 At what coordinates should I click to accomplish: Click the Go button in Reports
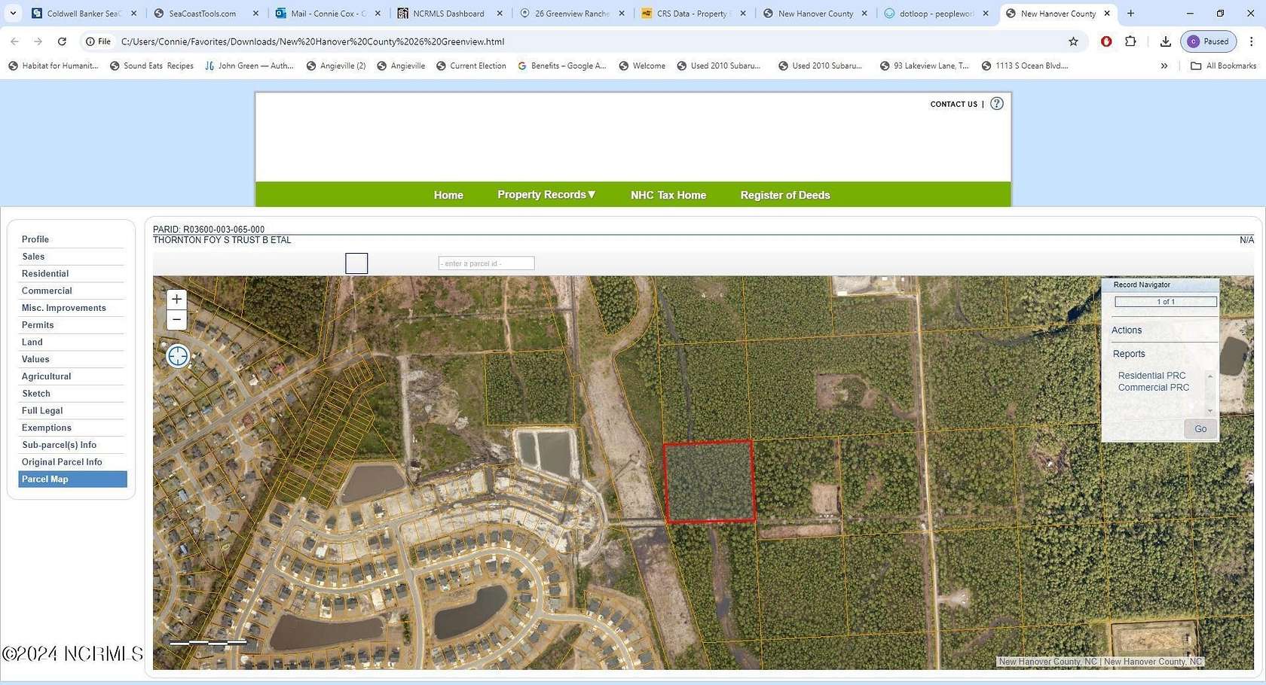pos(1200,429)
